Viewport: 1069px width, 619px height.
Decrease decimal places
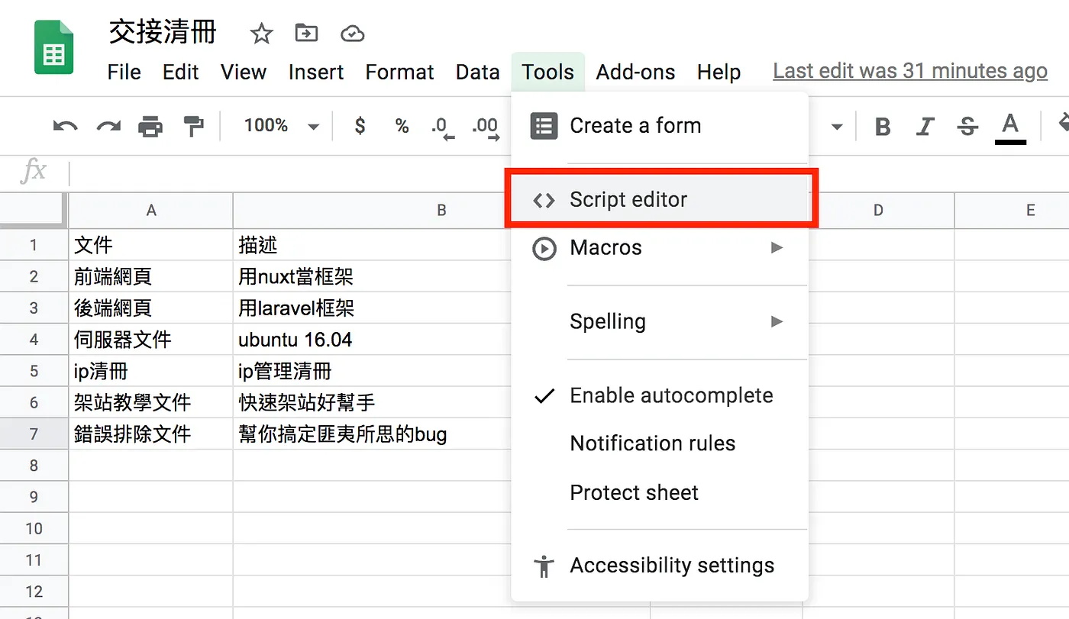[x=443, y=127]
